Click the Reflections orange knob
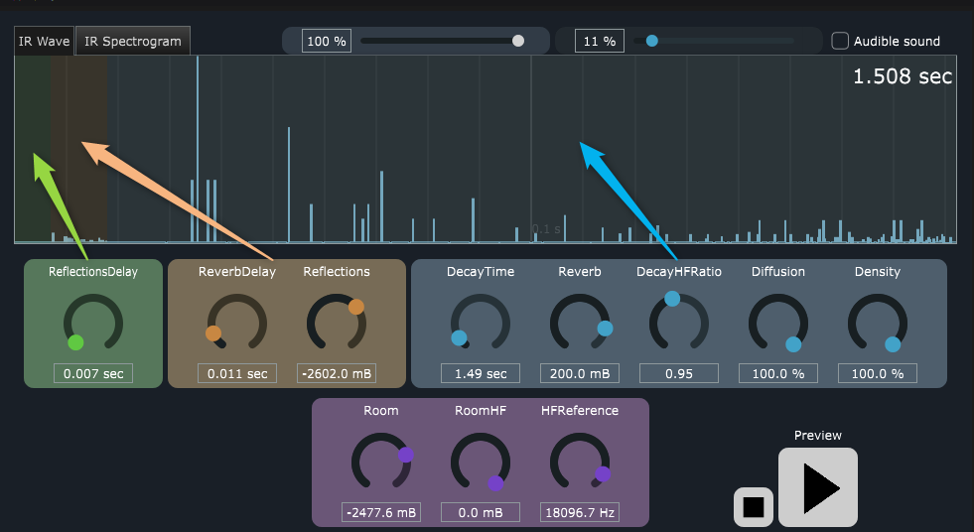974x532 pixels. (336, 325)
